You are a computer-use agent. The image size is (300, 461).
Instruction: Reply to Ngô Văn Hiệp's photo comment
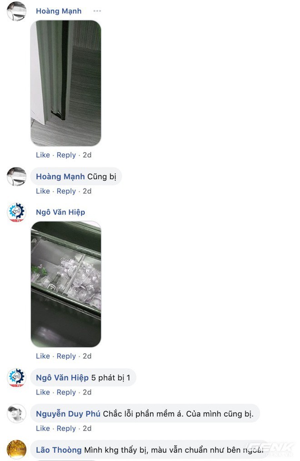(x=66, y=356)
